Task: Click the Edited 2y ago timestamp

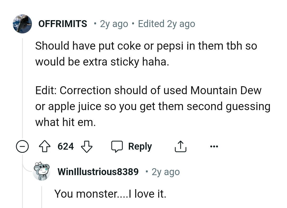Action: [167, 24]
